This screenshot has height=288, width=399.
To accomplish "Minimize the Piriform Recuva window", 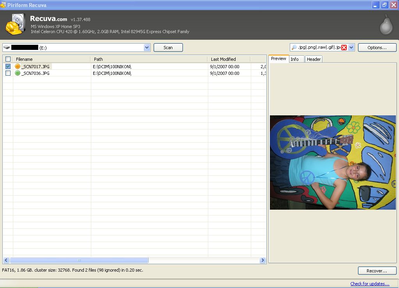I will point(375,5).
